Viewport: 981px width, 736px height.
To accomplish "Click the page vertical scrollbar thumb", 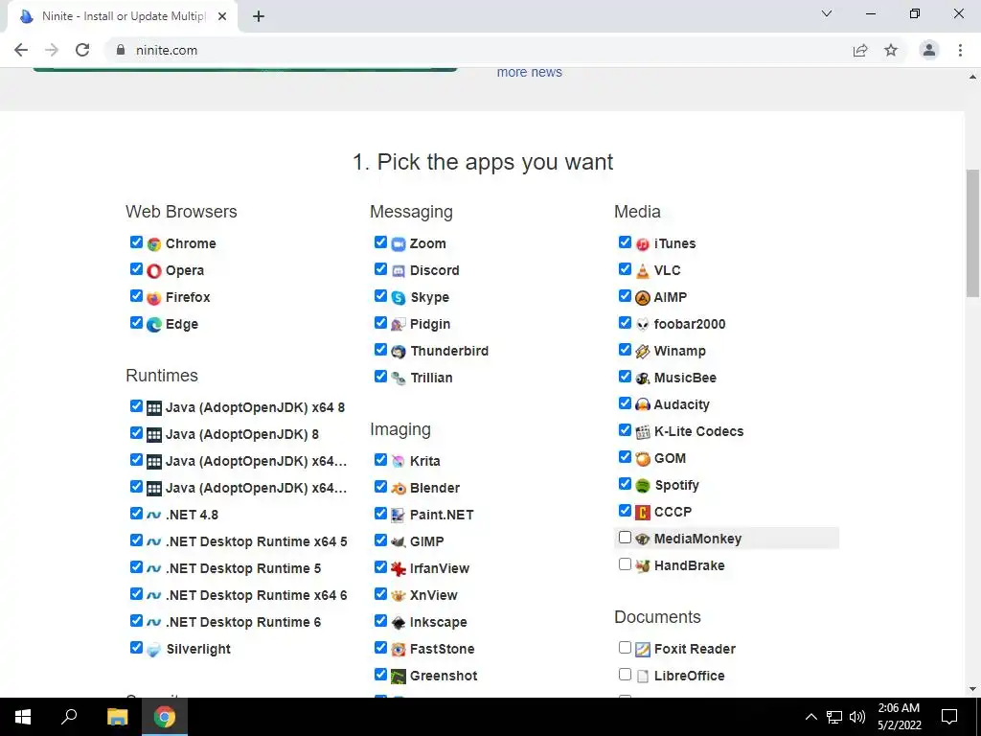I will (x=972, y=233).
